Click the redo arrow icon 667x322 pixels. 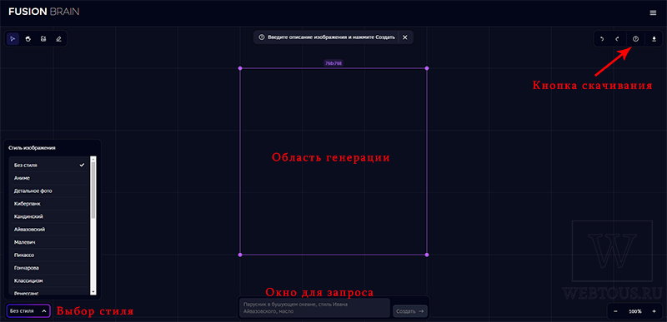tap(617, 39)
